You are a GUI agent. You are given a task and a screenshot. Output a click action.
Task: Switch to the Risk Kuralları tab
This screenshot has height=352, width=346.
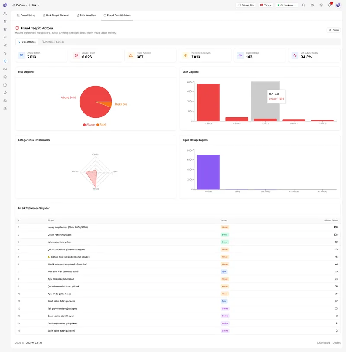[x=86, y=15]
